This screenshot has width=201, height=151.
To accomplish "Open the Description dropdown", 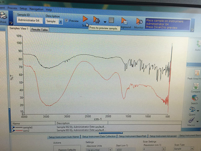I will pyautogui.click(x=61, y=22).
